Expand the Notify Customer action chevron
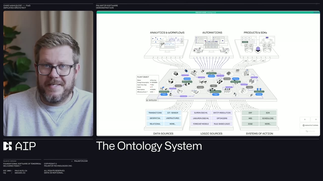The width and height of the screenshot is (323, 181). click(x=215, y=73)
